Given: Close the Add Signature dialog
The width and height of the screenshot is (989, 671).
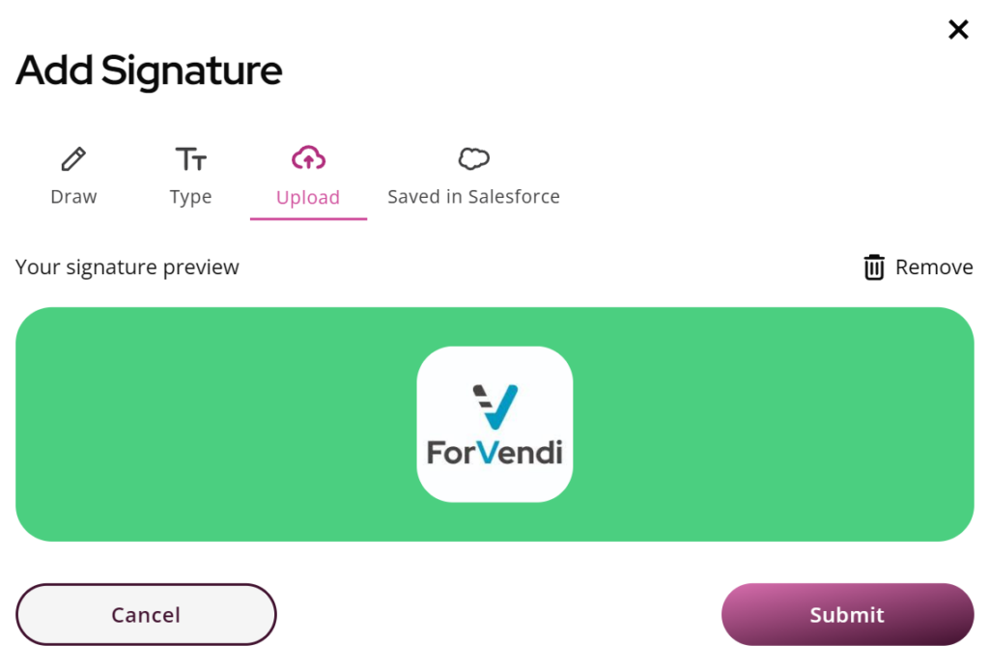Looking at the screenshot, I should (x=958, y=29).
